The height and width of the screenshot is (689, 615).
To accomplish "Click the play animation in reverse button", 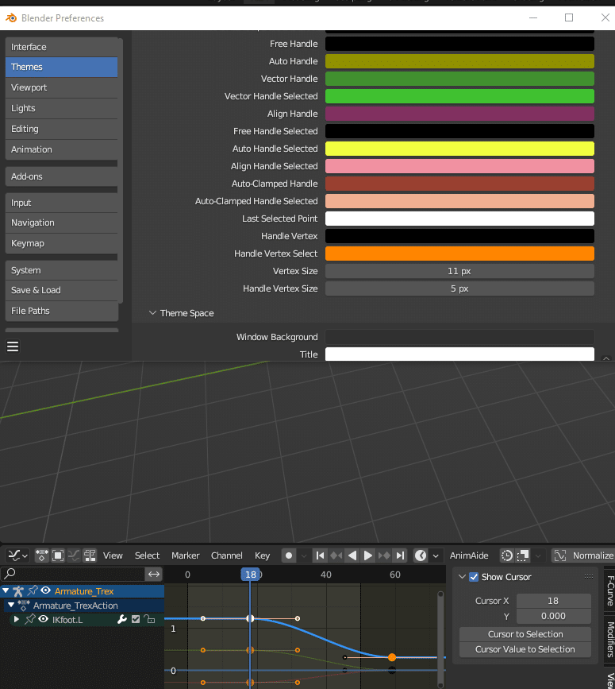I will point(352,555).
